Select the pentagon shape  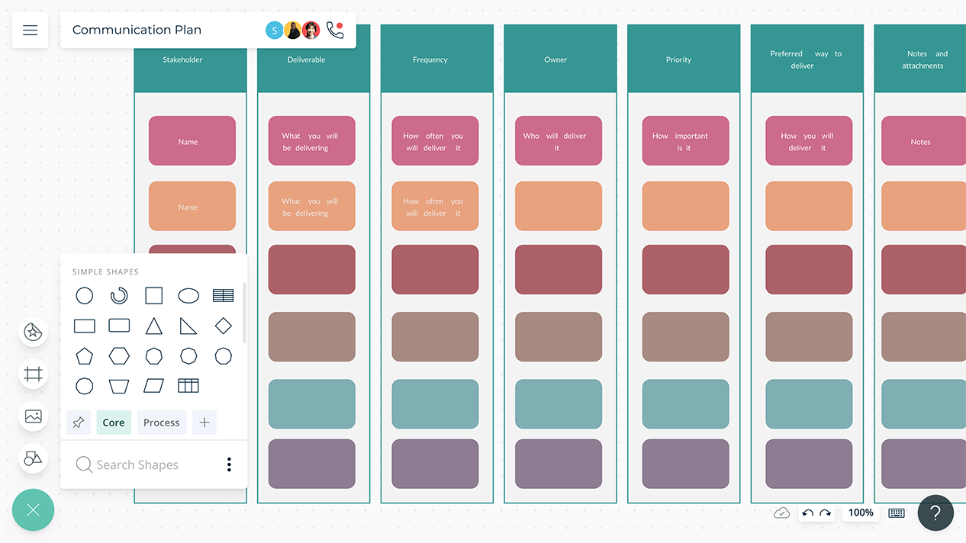click(85, 356)
